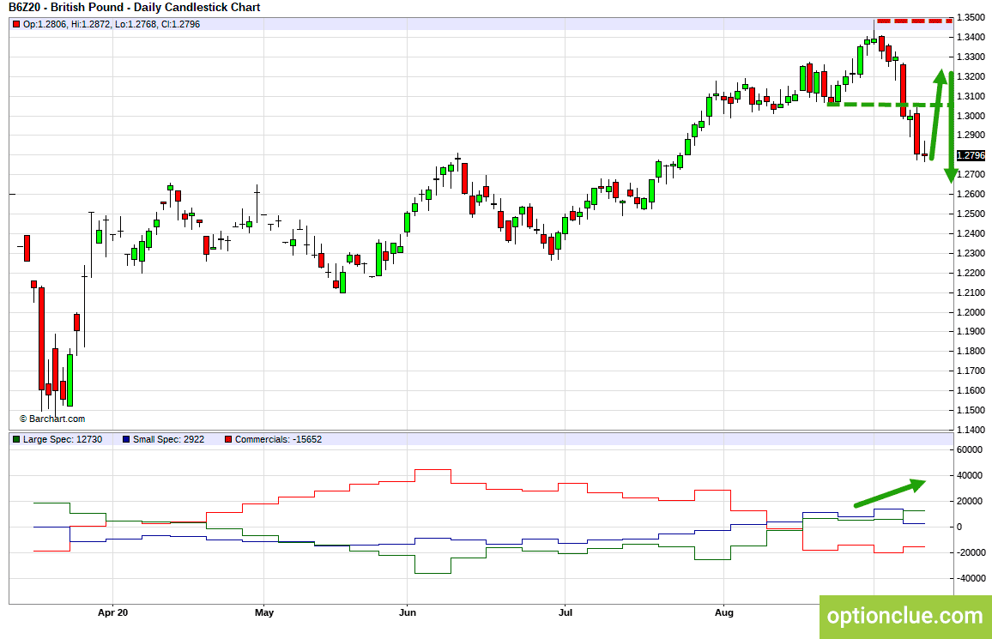
Task: Click the red swatch beside the Op price
Action: (16, 24)
